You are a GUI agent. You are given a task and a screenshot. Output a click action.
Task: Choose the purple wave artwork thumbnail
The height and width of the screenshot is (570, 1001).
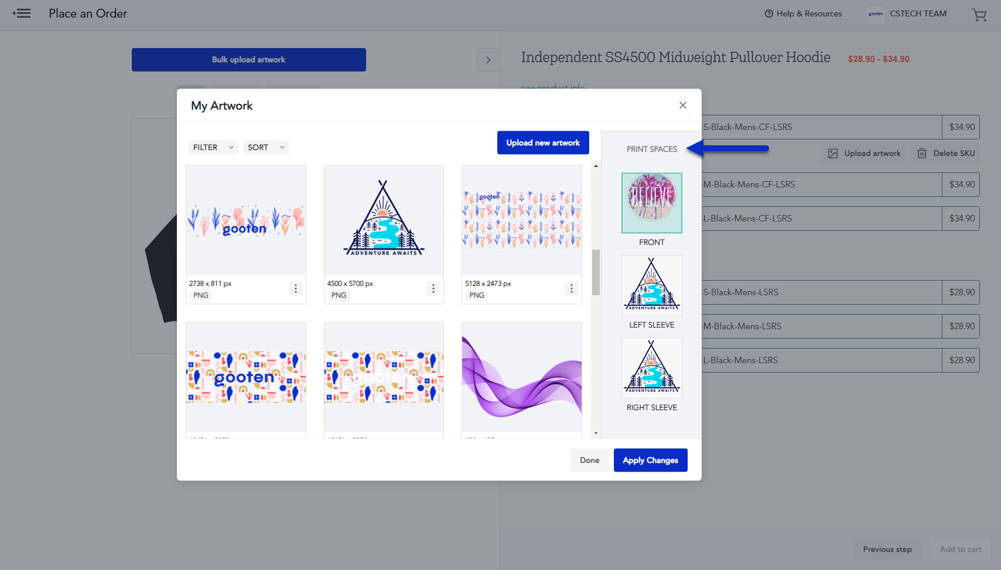521,377
